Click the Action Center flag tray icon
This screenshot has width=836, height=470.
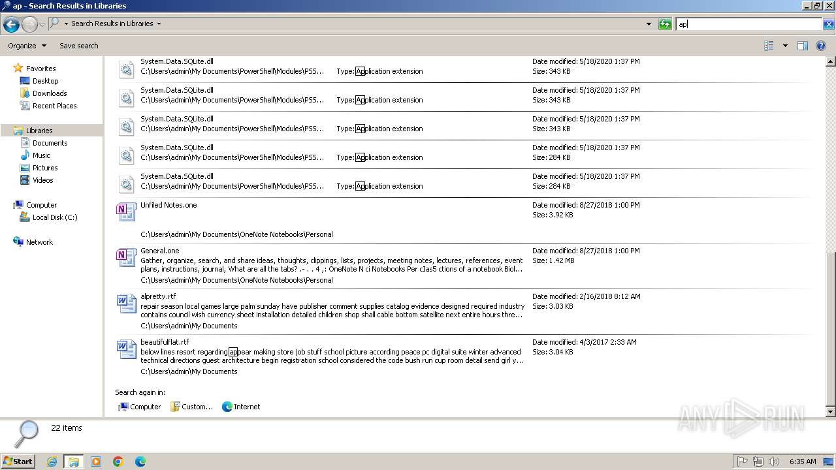pos(743,462)
